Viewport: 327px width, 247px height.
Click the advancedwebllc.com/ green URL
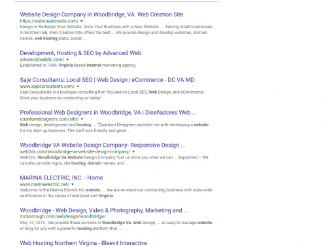pyautogui.click(x=42, y=60)
